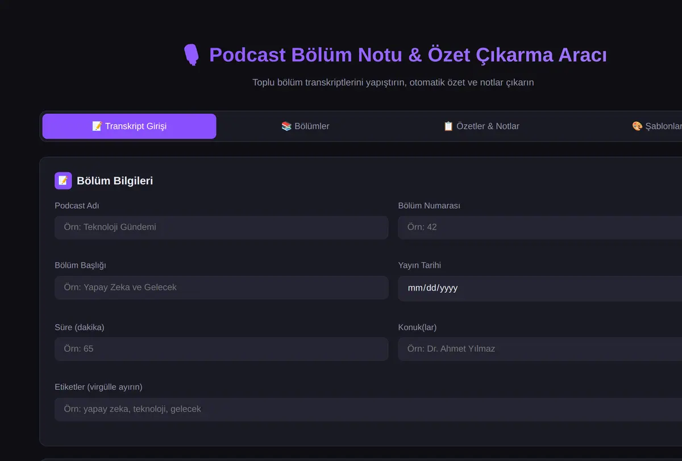Click the Podcast Bölüm Notu main title
Image resolution: width=682 pixels, height=461 pixels.
pos(408,55)
